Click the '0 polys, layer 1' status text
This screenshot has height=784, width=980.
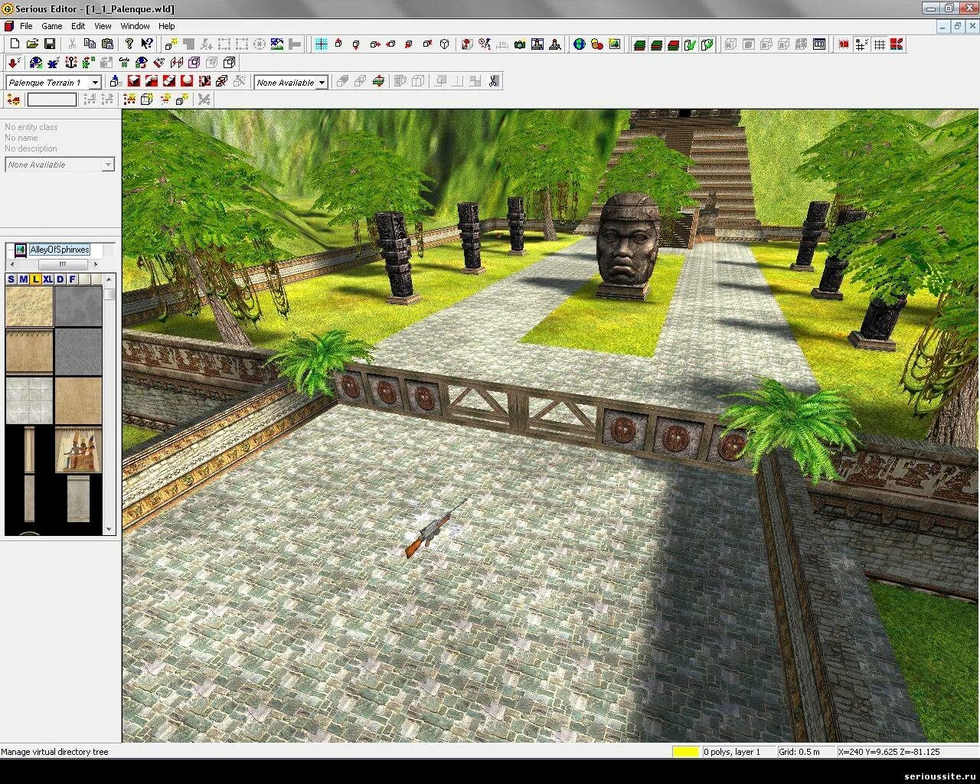point(732,752)
